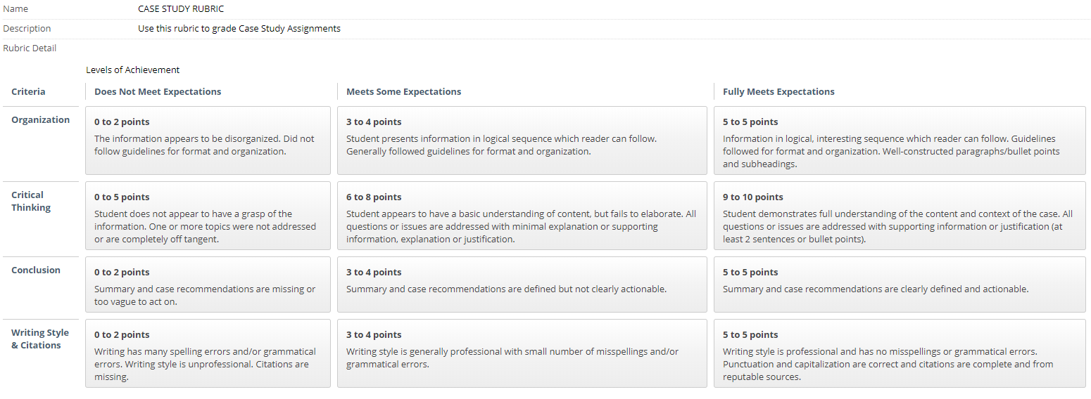The width and height of the screenshot is (1091, 399).
Task: Select Writing Style 3 to 4 points cell
Action: 522,353
